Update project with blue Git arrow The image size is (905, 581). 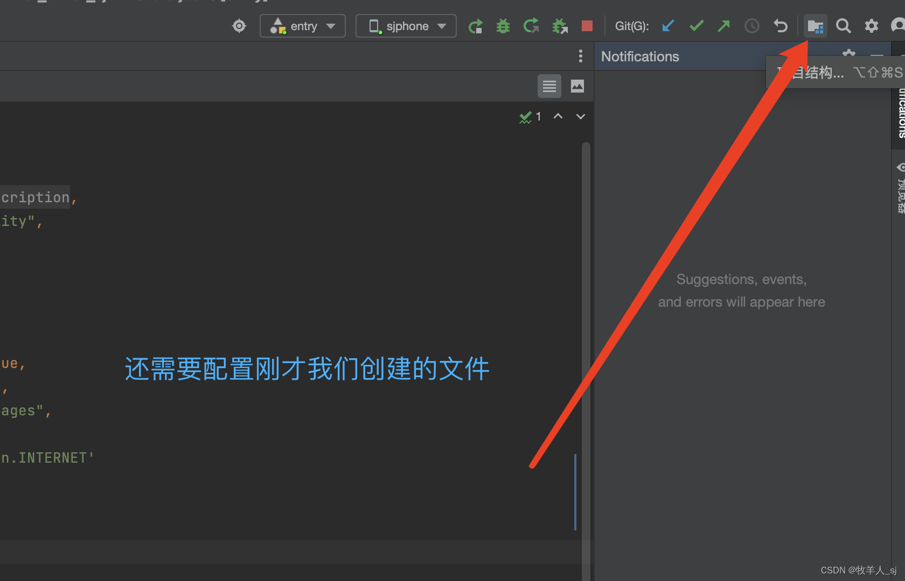669,26
